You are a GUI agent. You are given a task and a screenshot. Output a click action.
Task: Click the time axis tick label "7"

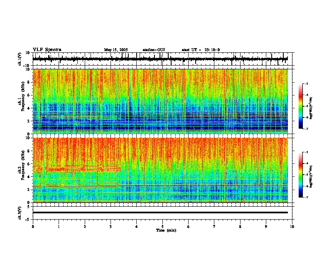[214, 227]
